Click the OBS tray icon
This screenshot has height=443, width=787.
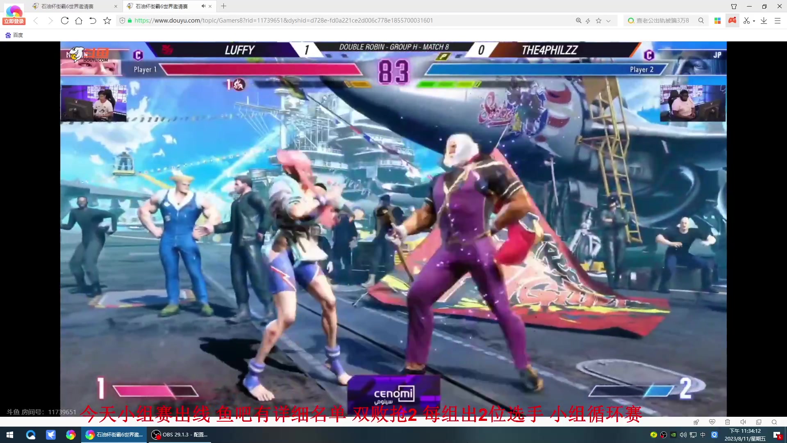tap(664, 435)
